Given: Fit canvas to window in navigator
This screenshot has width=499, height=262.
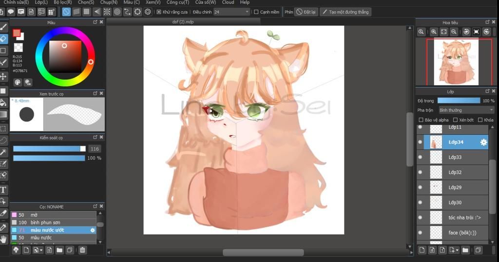Looking at the screenshot, I should [x=443, y=32].
